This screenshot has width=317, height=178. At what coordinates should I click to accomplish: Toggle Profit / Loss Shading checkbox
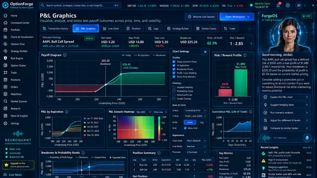point(174,73)
